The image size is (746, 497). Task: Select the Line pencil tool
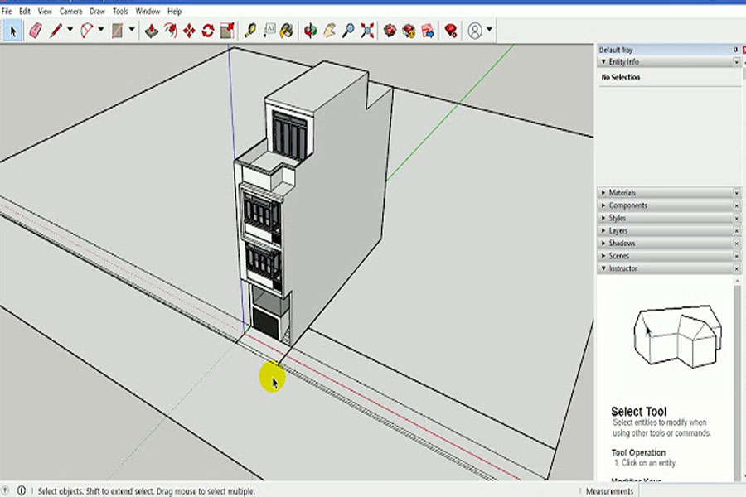pyautogui.click(x=56, y=31)
